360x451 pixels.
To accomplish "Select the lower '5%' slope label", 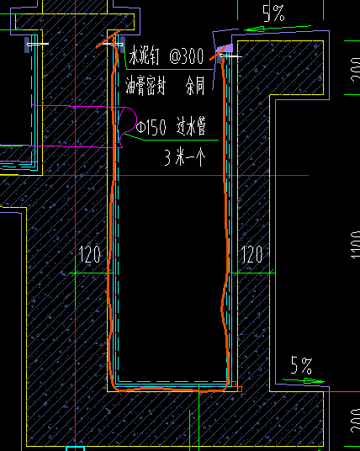I will (x=302, y=365).
